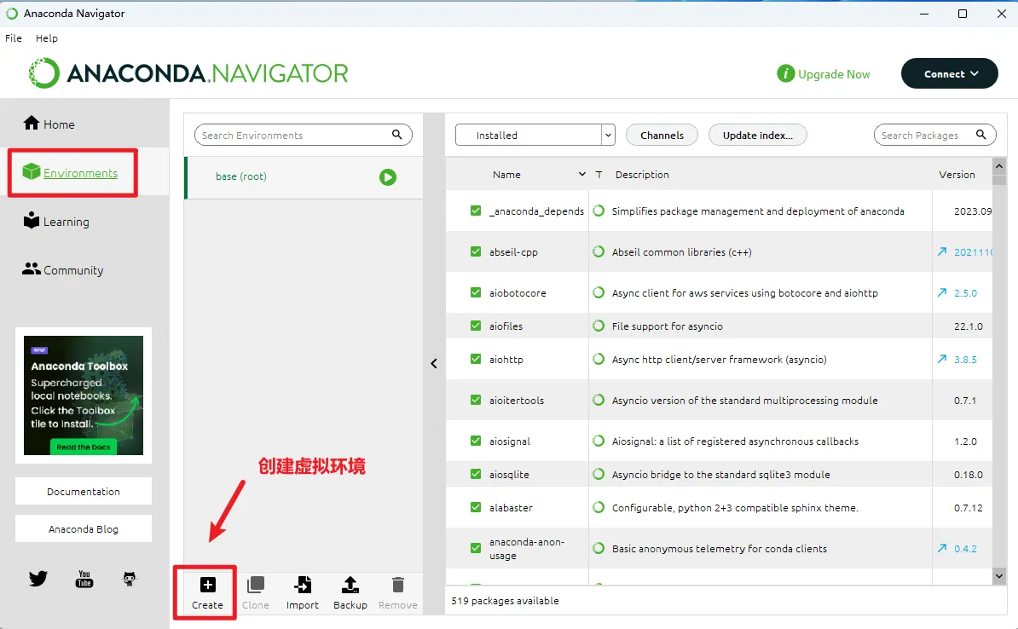
Task: Click the Name column sort chevron
Action: click(581, 174)
